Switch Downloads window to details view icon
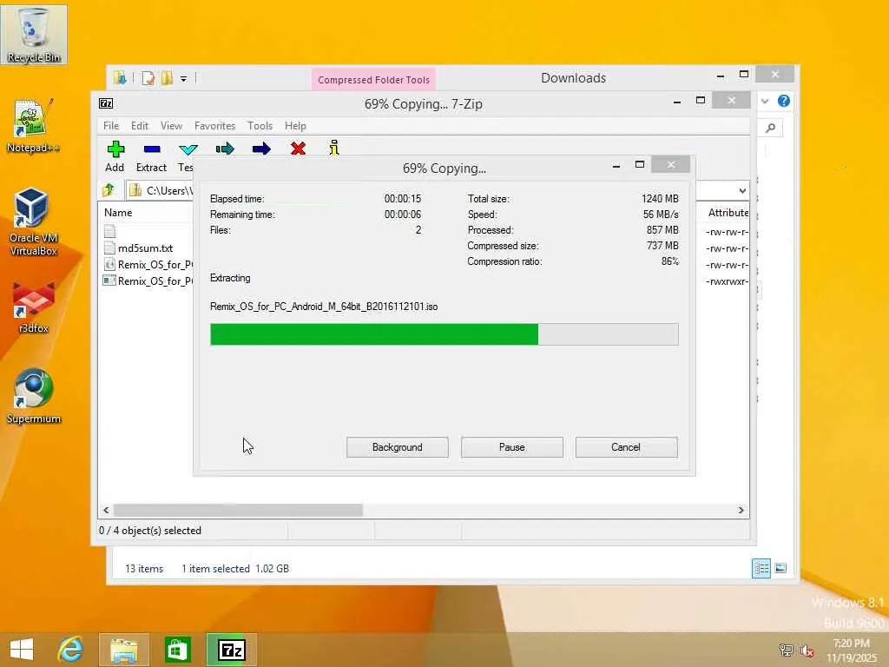The height and width of the screenshot is (667, 889). pos(761,568)
